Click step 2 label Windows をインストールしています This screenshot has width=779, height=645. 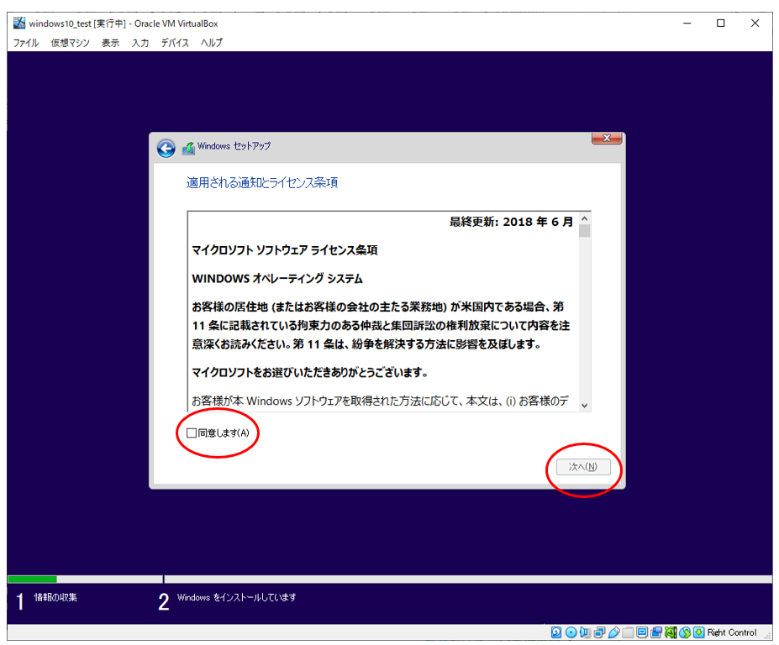pyautogui.click(x=236, y=597)
